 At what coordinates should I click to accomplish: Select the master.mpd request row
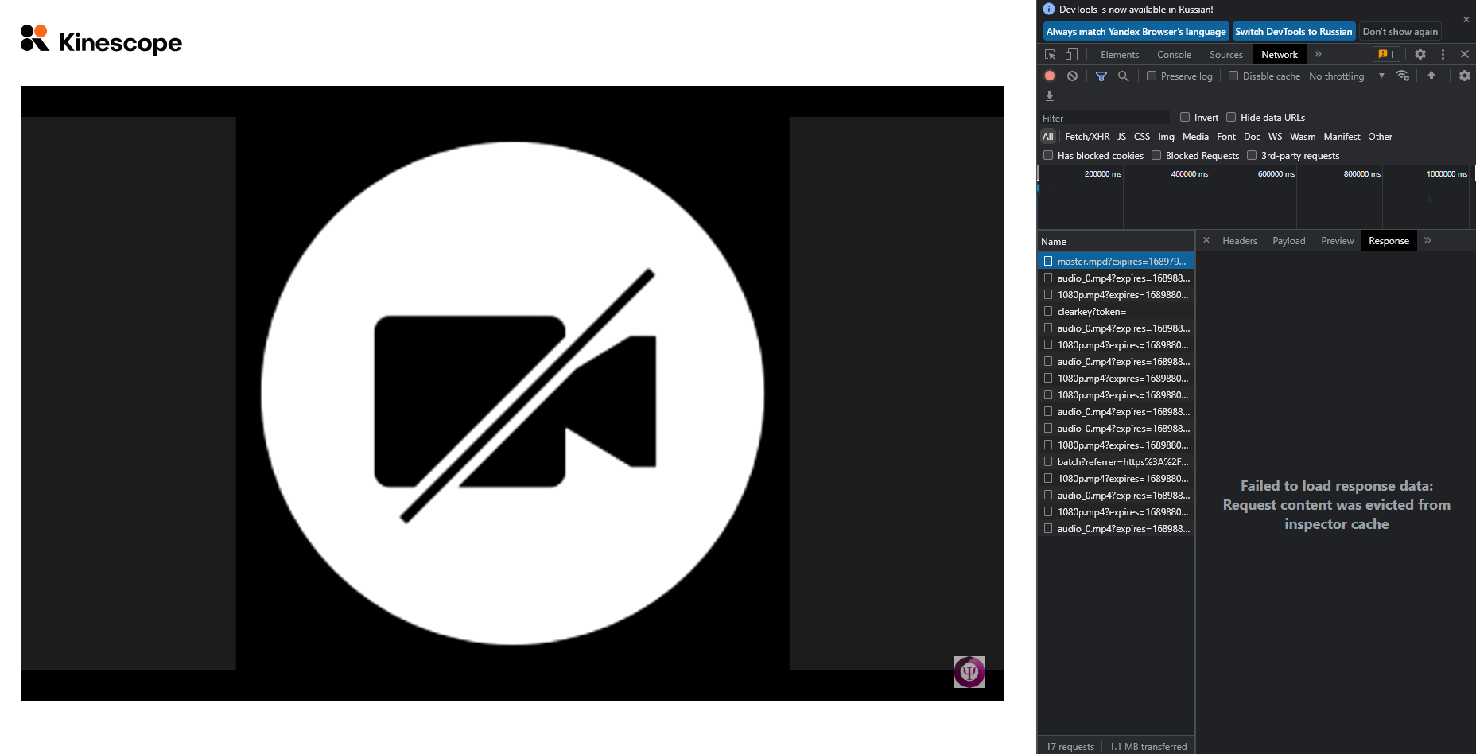coord(1116,261)
